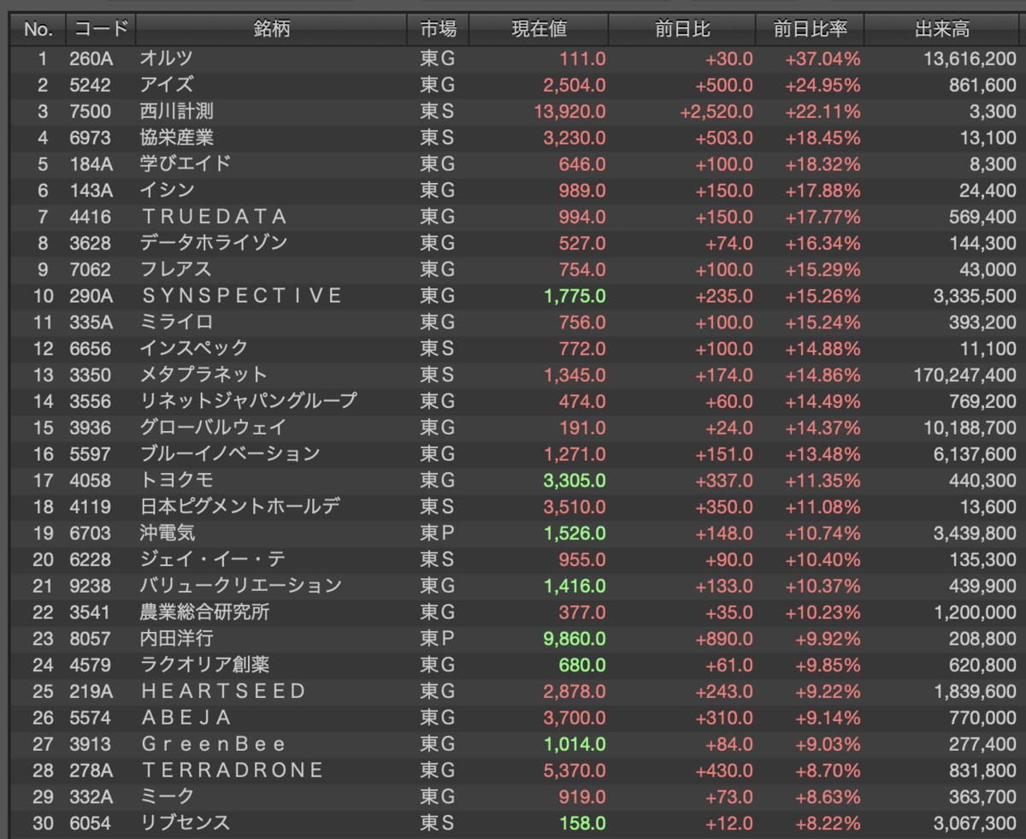1026x839 pixels.
Task: Select code 7500 西川計測
Action: 516,111
